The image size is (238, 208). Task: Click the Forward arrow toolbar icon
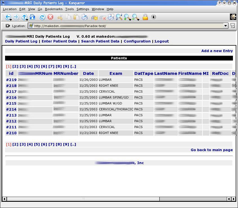pos(16,17)
